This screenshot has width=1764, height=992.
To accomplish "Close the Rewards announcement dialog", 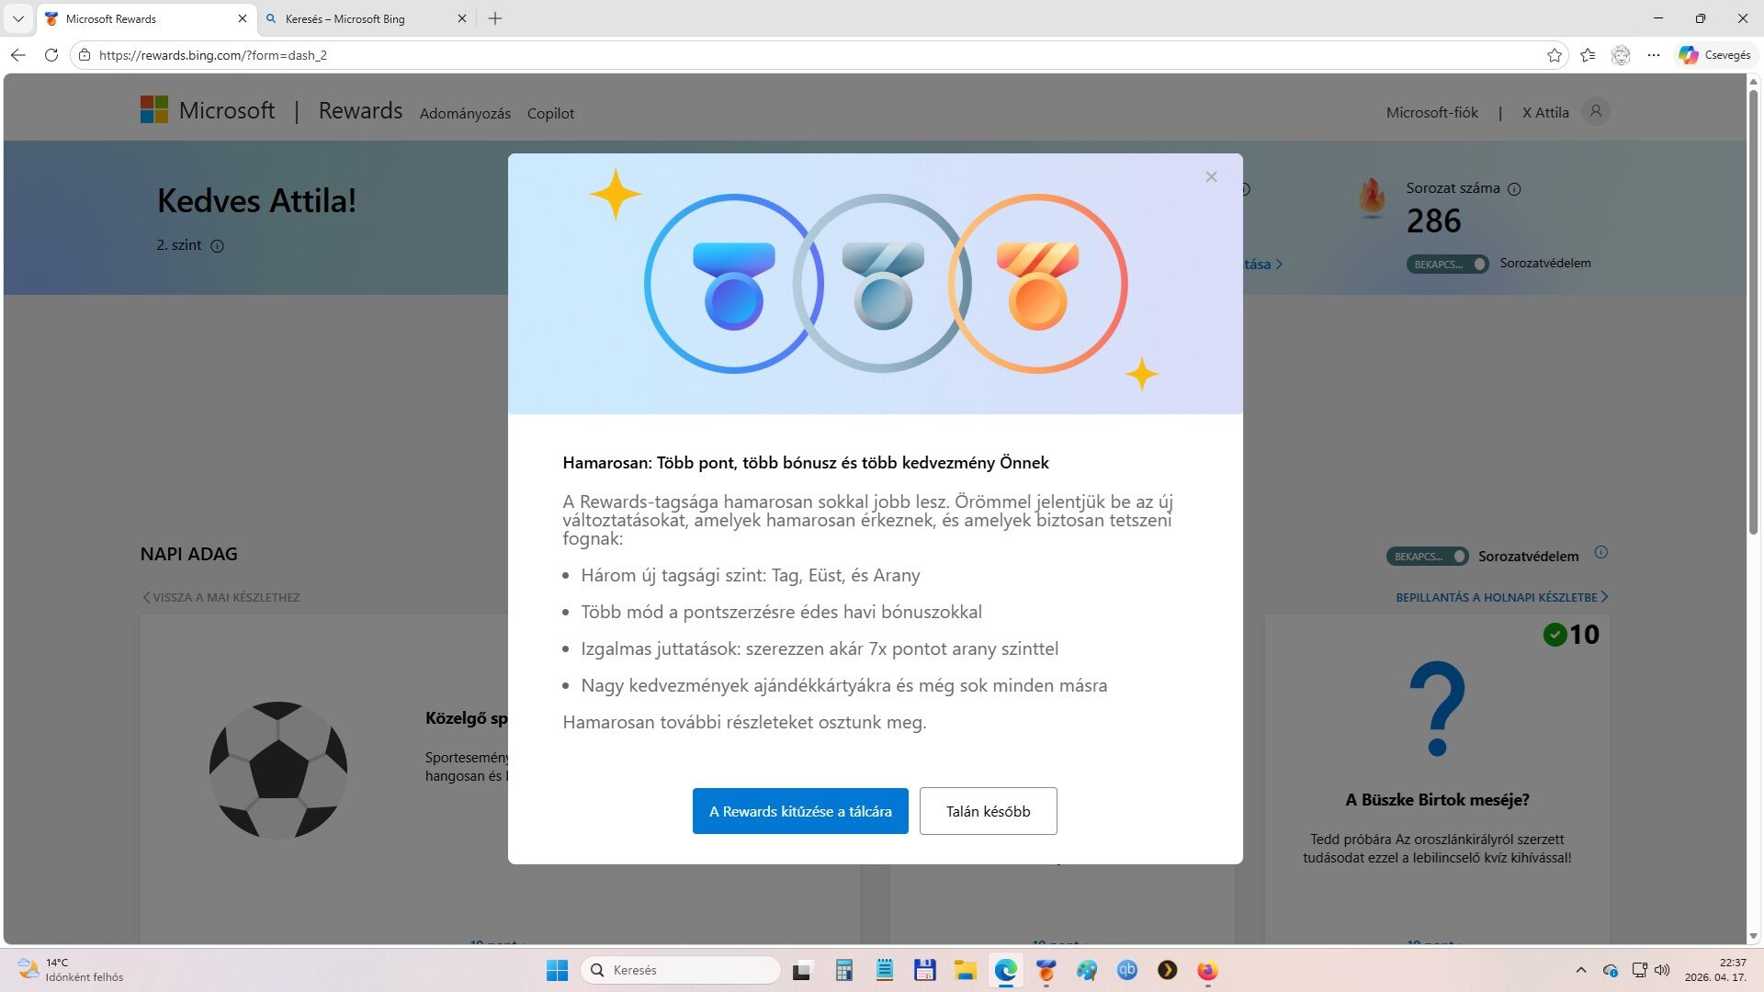I will (1211, 177).
